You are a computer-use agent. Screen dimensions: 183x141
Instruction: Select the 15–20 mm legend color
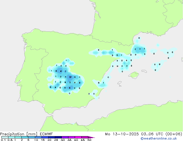coord(45,137)
